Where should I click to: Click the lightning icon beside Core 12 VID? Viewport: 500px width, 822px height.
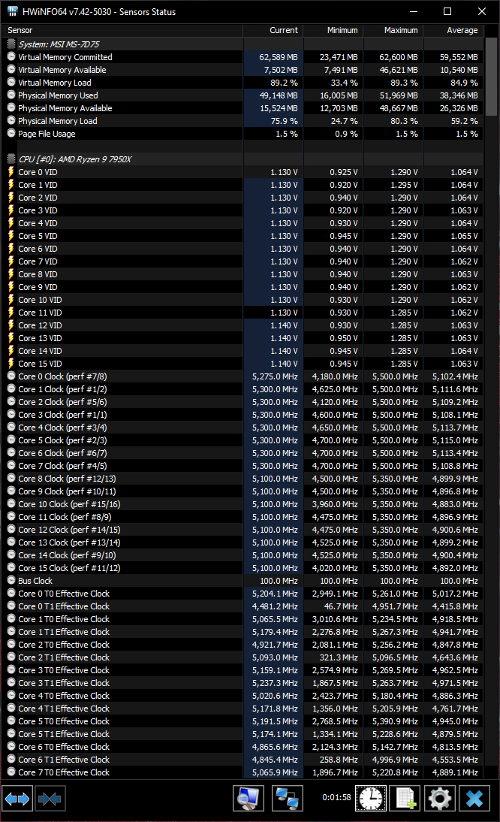click(x=11, y=325)
